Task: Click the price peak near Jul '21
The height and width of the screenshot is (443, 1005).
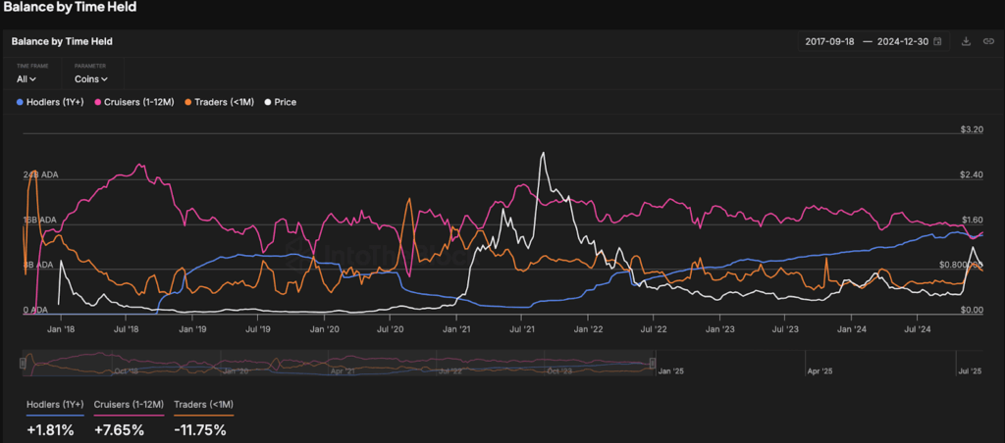Action: [x=543, y=154]
